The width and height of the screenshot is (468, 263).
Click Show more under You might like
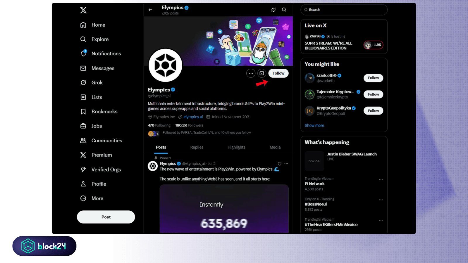click(x=314, y=125)
